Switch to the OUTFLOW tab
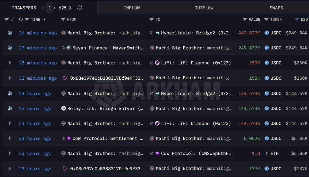Viewport: 309px width, 177px height. point(204,8)
